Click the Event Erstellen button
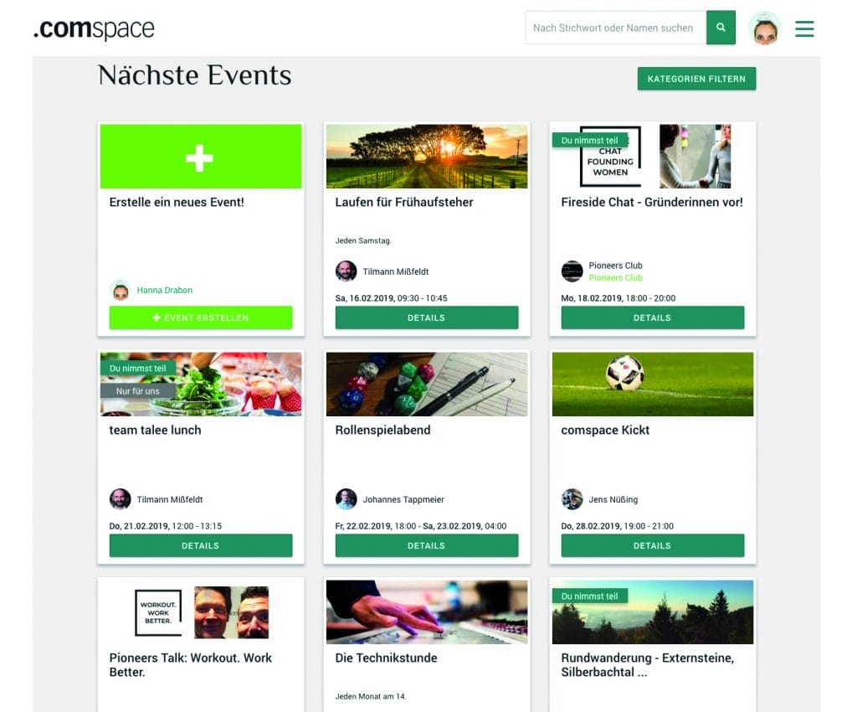The image size is (857, 712). [x=201, y=317]
